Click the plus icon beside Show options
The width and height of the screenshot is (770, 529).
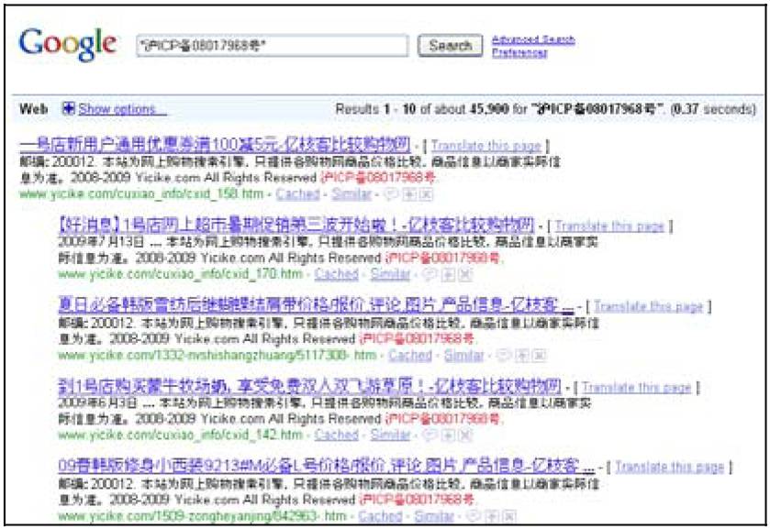click(69, 108)
